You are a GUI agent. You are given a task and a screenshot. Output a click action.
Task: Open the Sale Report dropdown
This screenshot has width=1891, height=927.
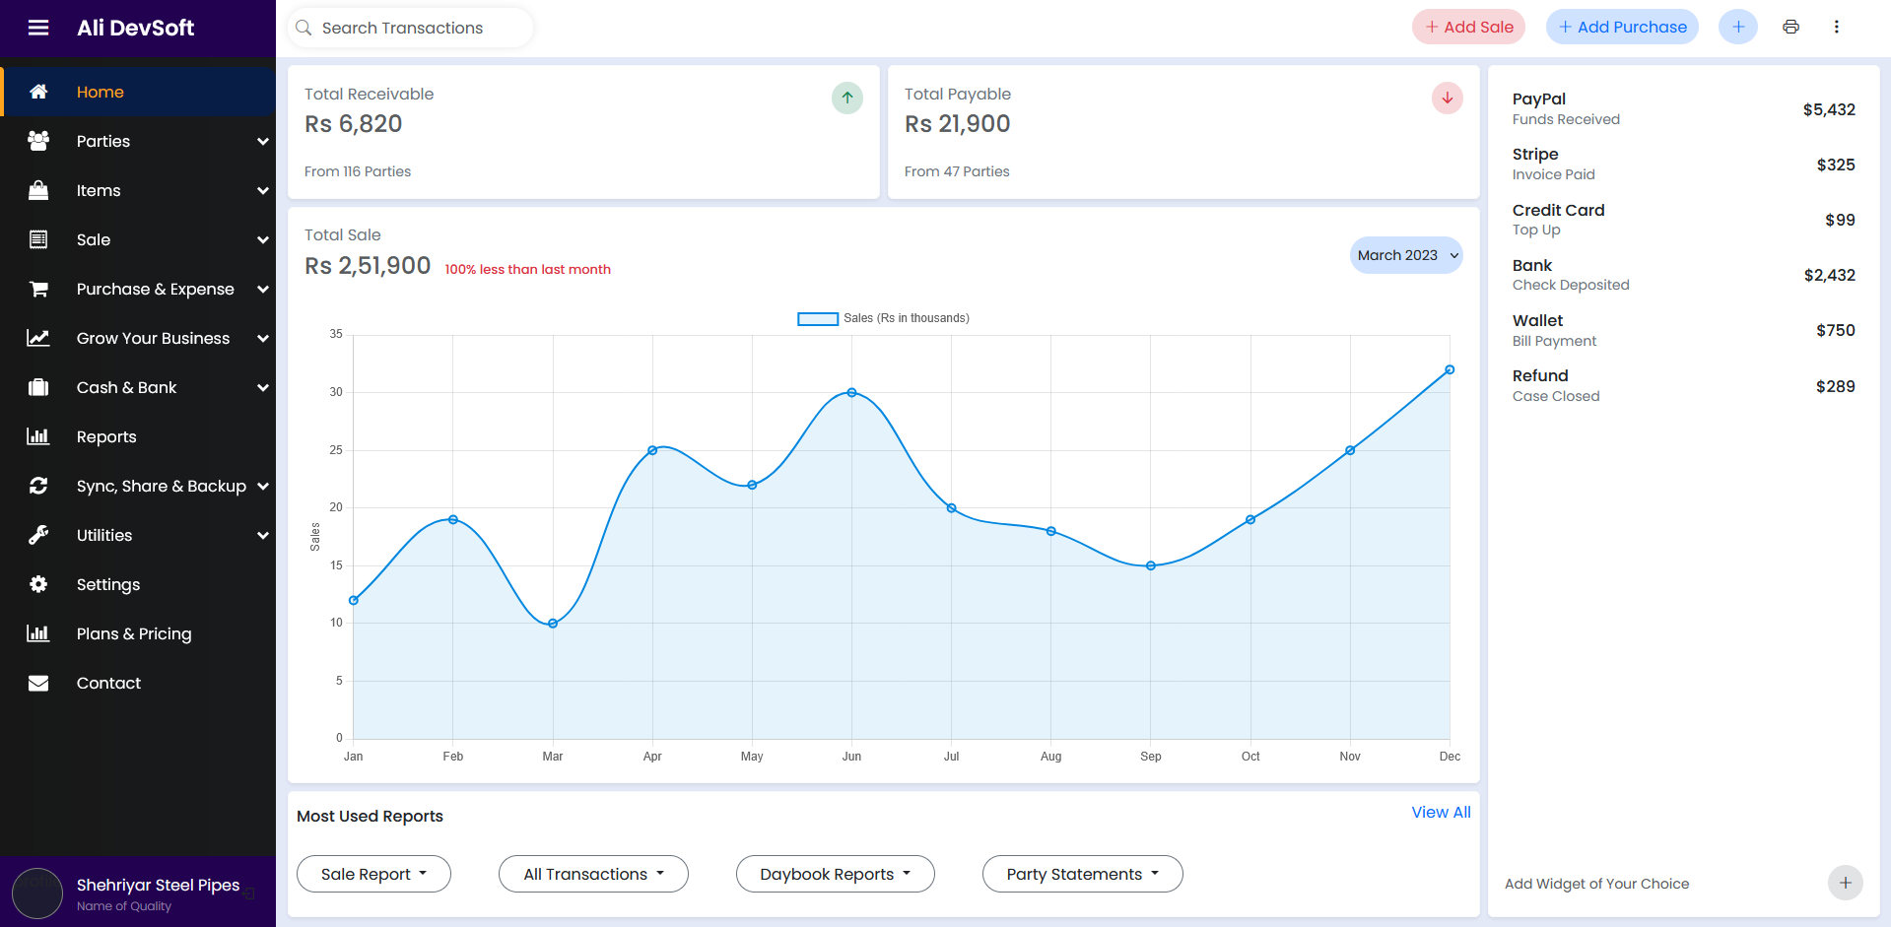click(373, 874)
